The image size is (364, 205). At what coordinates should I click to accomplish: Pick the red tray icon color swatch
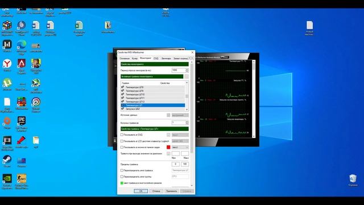168,147
